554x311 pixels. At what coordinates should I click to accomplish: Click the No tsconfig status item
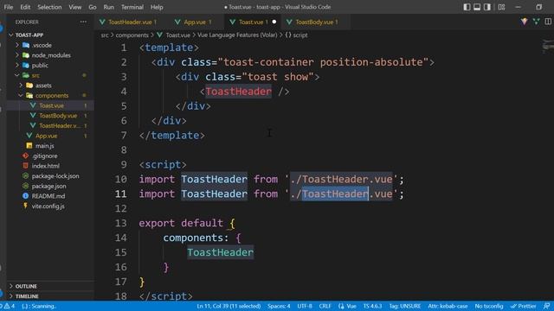pyautogui.click(x=489, y=306)
